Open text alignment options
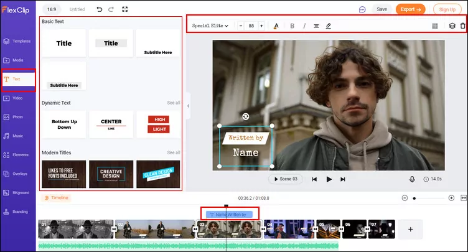468x252 pixels. point(316,26)
